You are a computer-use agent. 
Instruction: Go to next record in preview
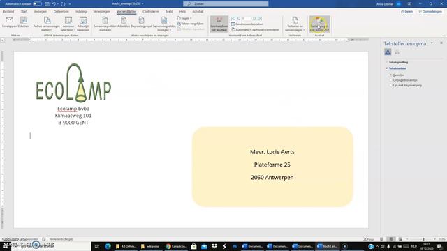click(254, 18)
